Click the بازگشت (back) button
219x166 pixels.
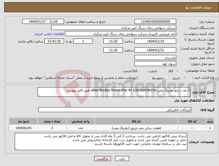(x=103, y=159)
